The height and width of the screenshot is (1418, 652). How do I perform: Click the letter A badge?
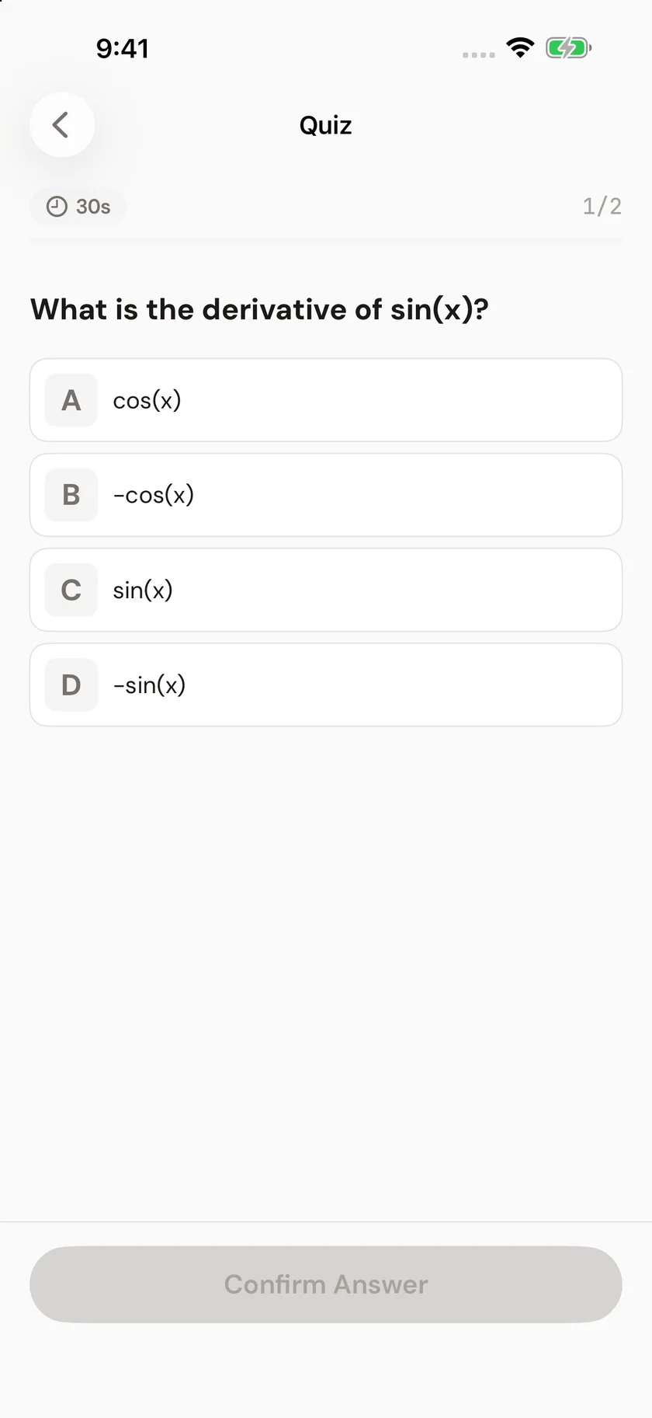tap(71, 400)
